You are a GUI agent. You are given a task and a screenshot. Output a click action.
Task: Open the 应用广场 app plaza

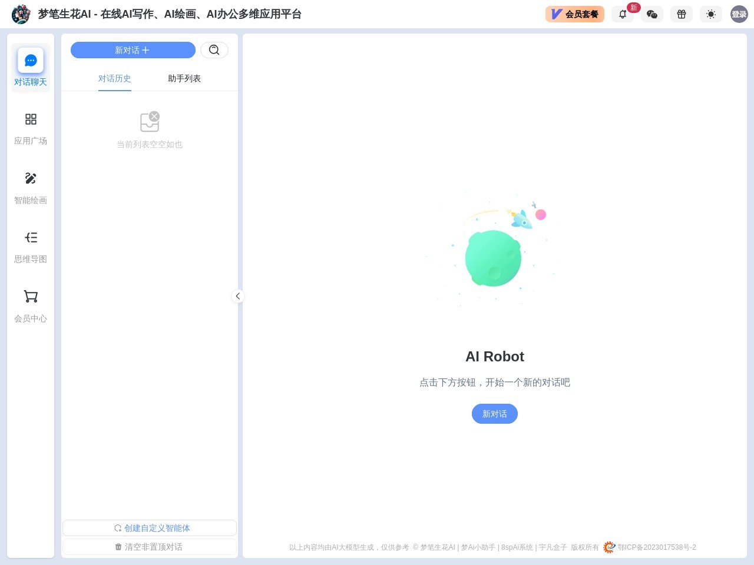point(31,129)
